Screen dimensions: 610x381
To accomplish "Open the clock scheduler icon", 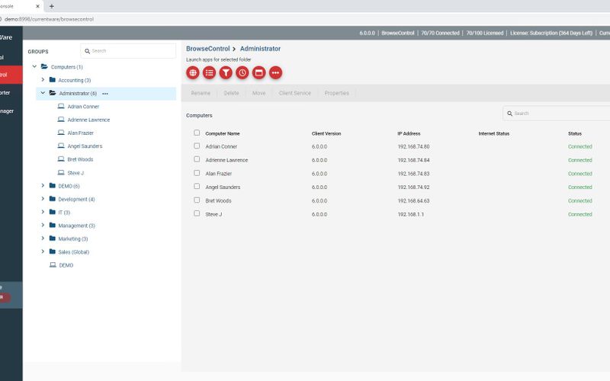I will 242,72.
